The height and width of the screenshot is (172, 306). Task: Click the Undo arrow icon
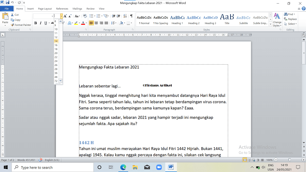coord(12,2)
